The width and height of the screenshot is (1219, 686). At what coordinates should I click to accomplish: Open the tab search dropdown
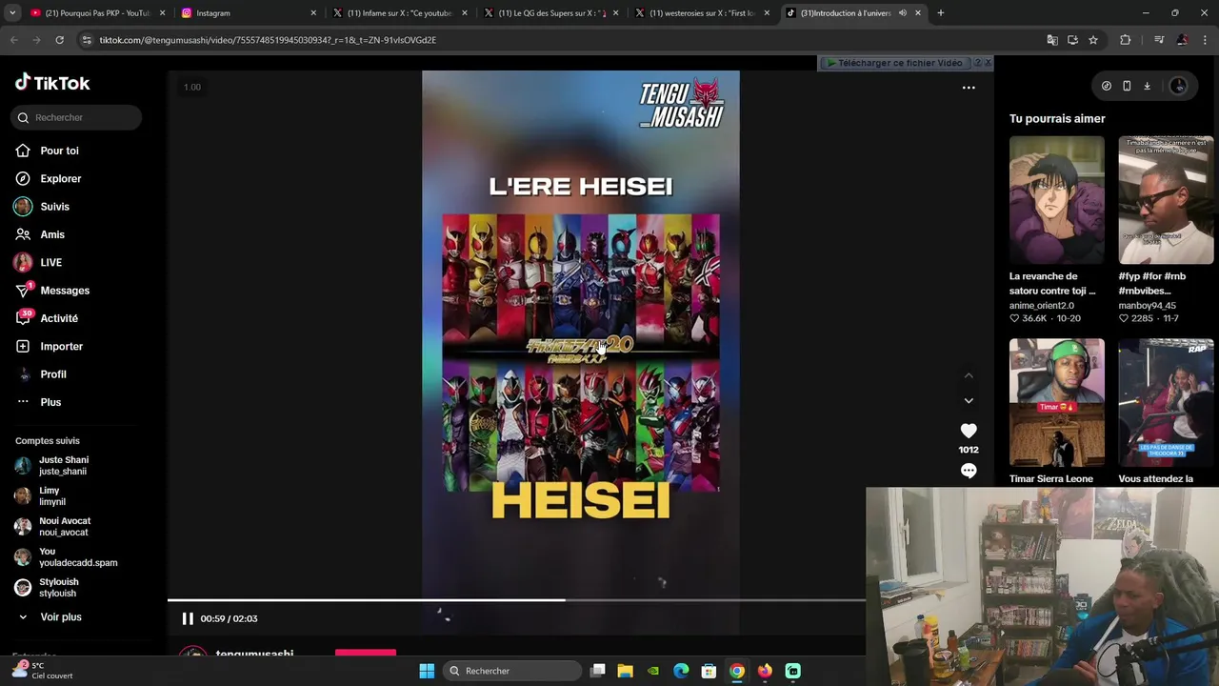pyautogui.click(x=12, y=13)
